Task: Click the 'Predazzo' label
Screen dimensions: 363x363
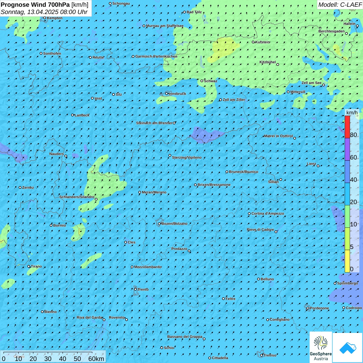Action: click(179, 249)
